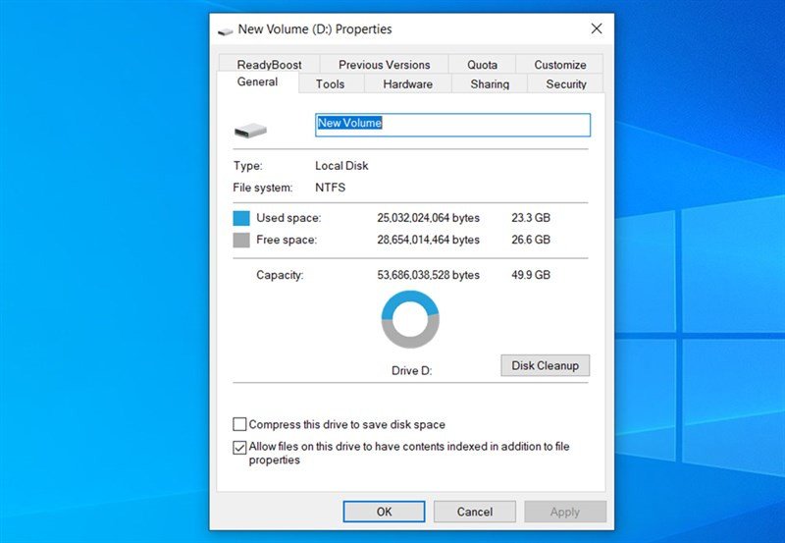The image size is (785, 543).
Task: Click the Cancel button
Action: 475,512
